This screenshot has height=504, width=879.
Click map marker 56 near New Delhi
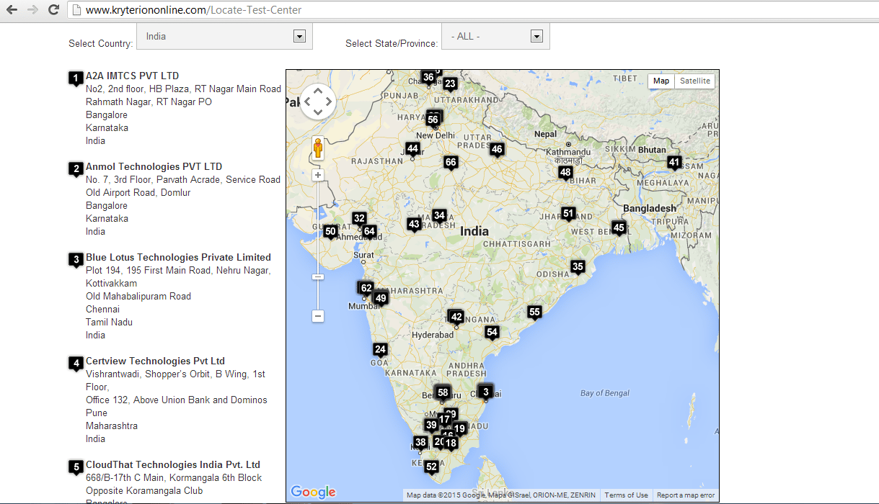click(x=433, y=120)
